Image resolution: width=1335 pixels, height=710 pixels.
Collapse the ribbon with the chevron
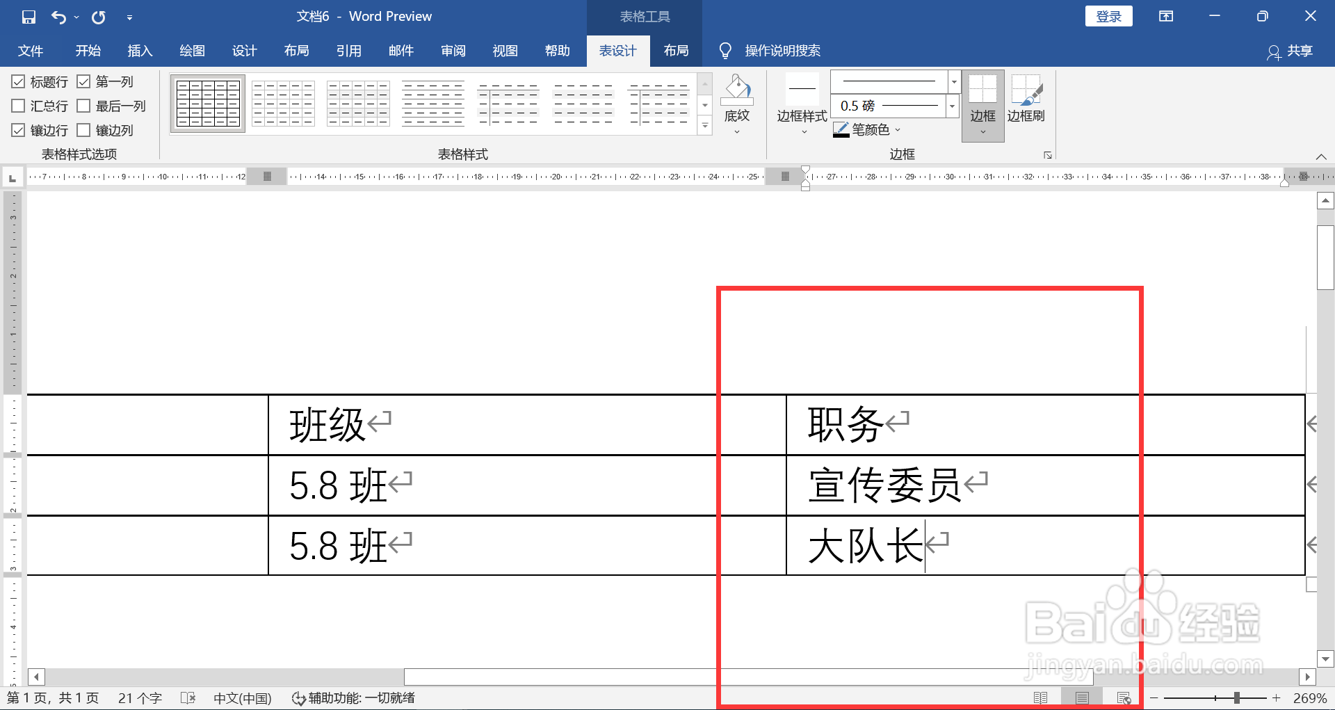[x=1322, y=156]
